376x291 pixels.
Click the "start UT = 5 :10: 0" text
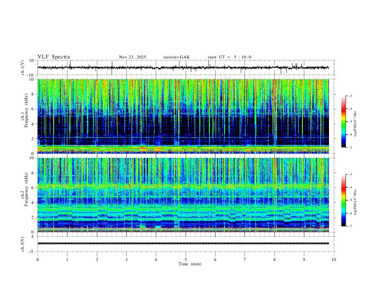(229, 57)
